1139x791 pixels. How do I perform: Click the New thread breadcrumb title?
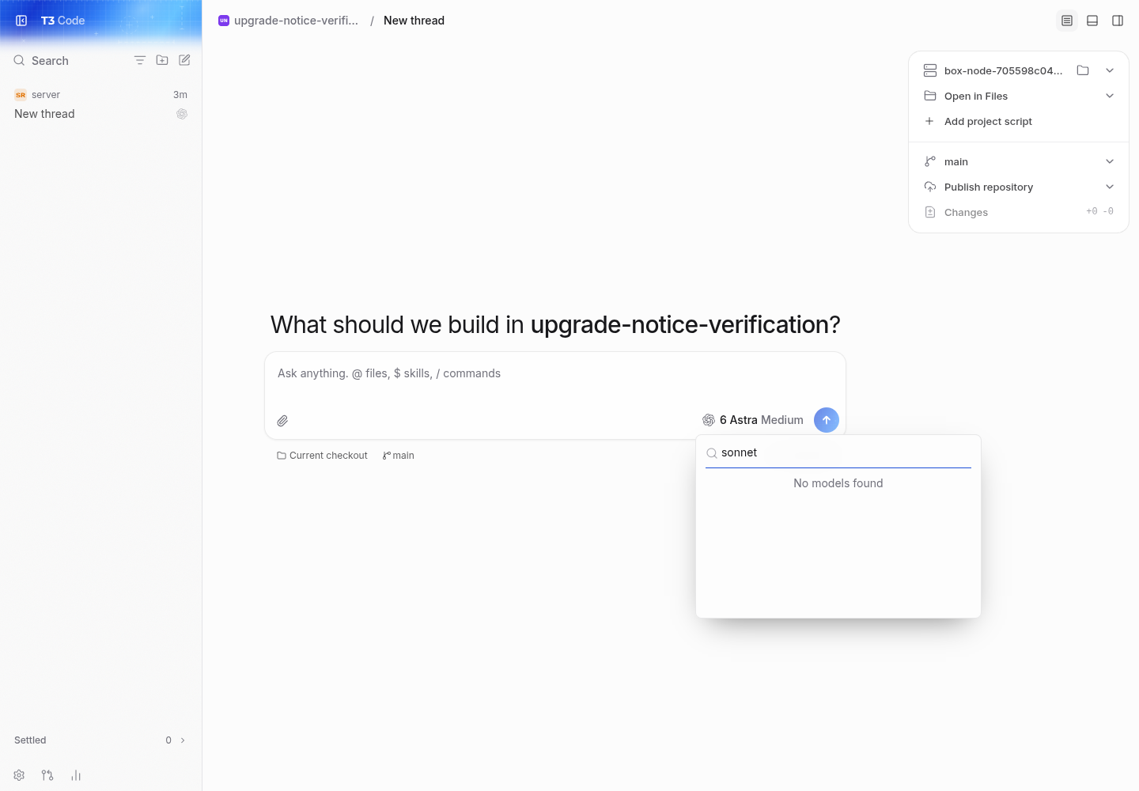coord(414,21)
